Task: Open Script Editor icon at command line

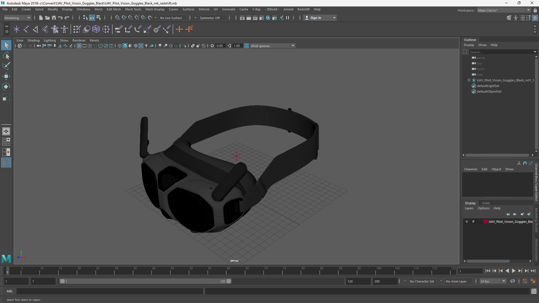Action: tap(534, 291)
